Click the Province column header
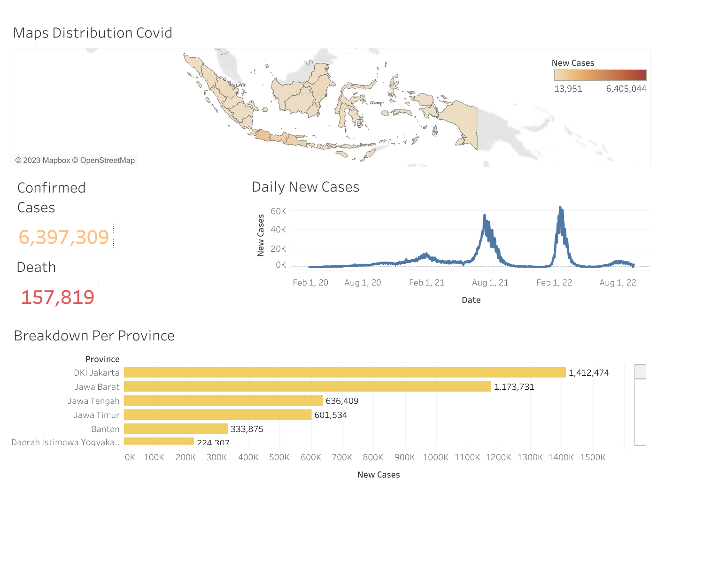Screen dimensions: 704x563 coord(102,359)
